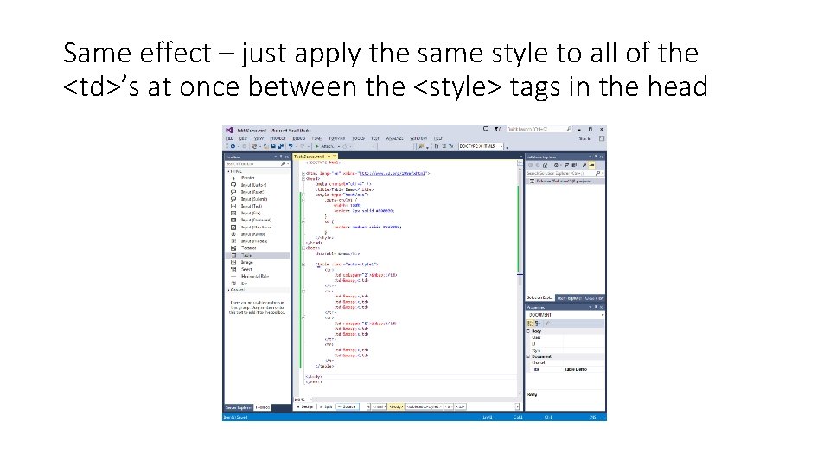Image resolution: width=830 pixels, height=467 pixels.
Task: Select Input (Reset) in Toolbox
Action: 252,192
